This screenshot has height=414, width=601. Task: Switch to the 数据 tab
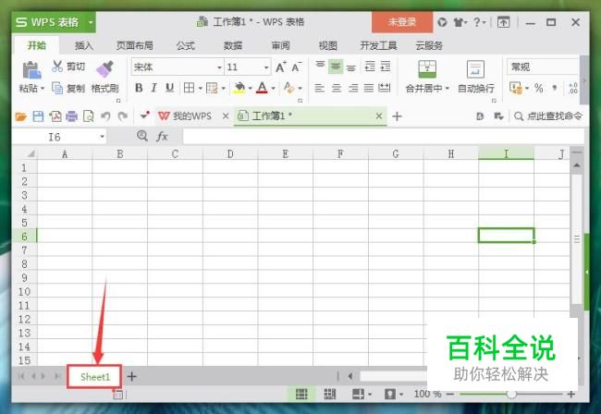[x=233, y=45]
